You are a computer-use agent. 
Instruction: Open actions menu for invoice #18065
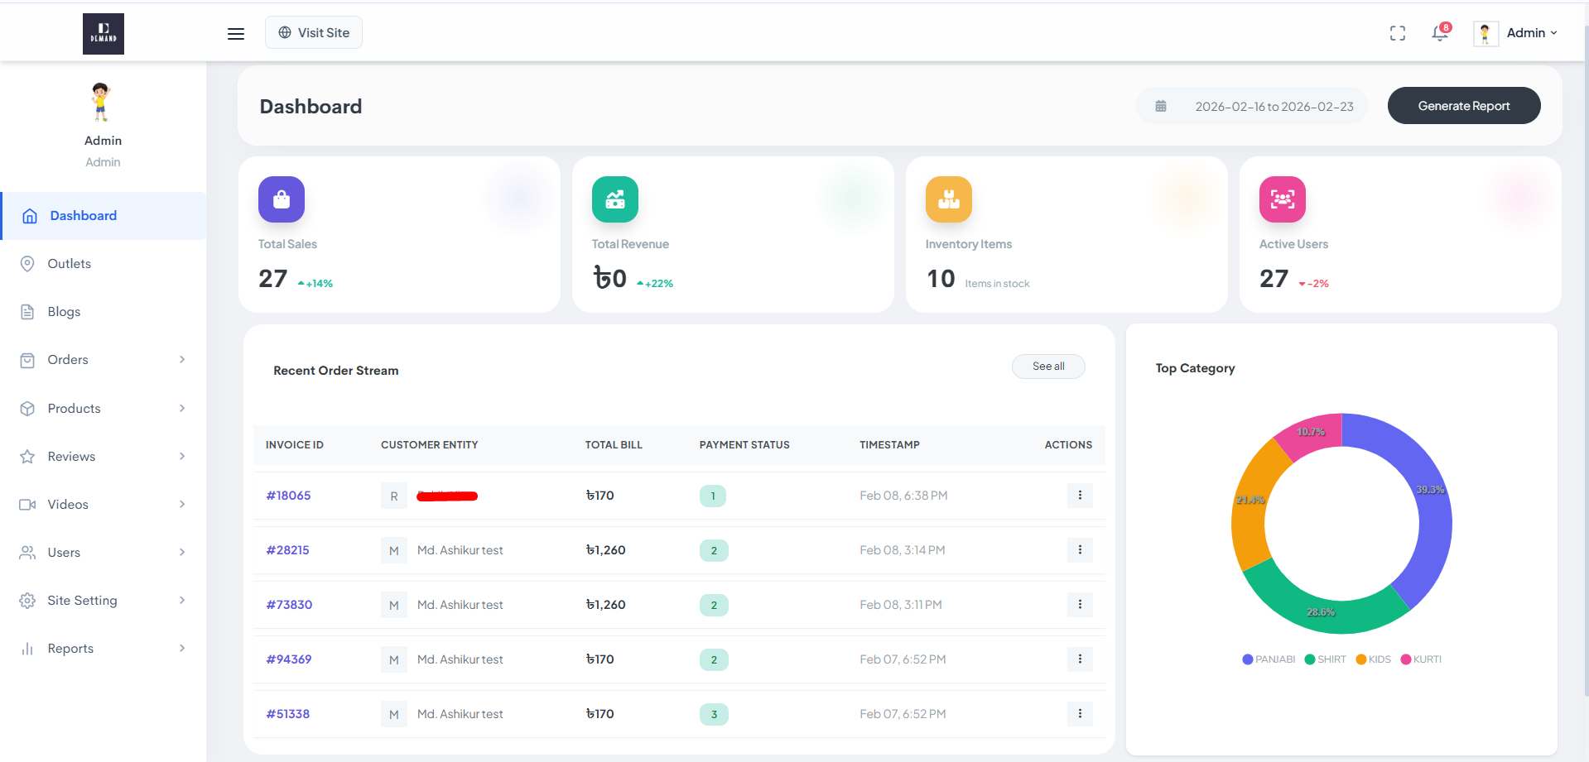coord(1080,496)
